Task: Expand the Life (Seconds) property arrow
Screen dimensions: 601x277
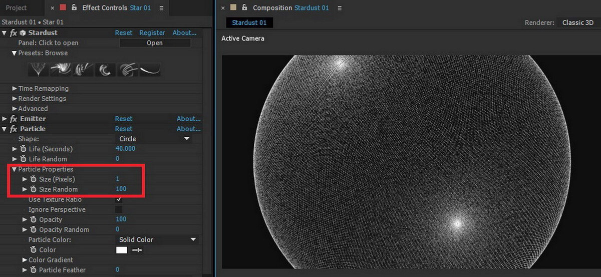Action: pos(15,149)
